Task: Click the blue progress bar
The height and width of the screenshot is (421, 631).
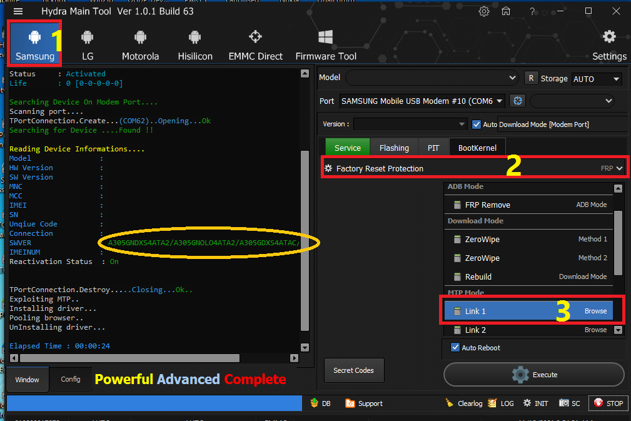Action: pos(154,403)
